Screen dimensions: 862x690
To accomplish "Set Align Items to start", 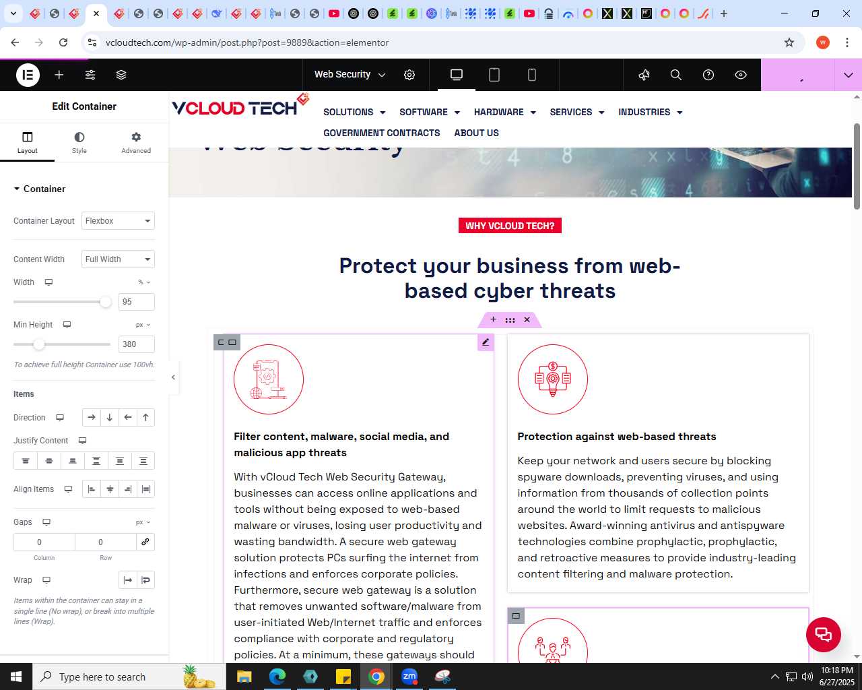I will click(x=92, y=489).
